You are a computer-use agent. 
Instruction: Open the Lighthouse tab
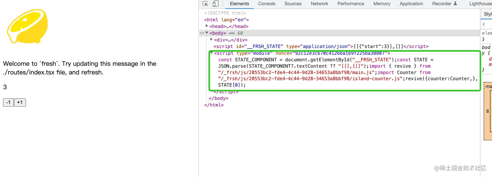pyautogui.click(x=481, y=4)
